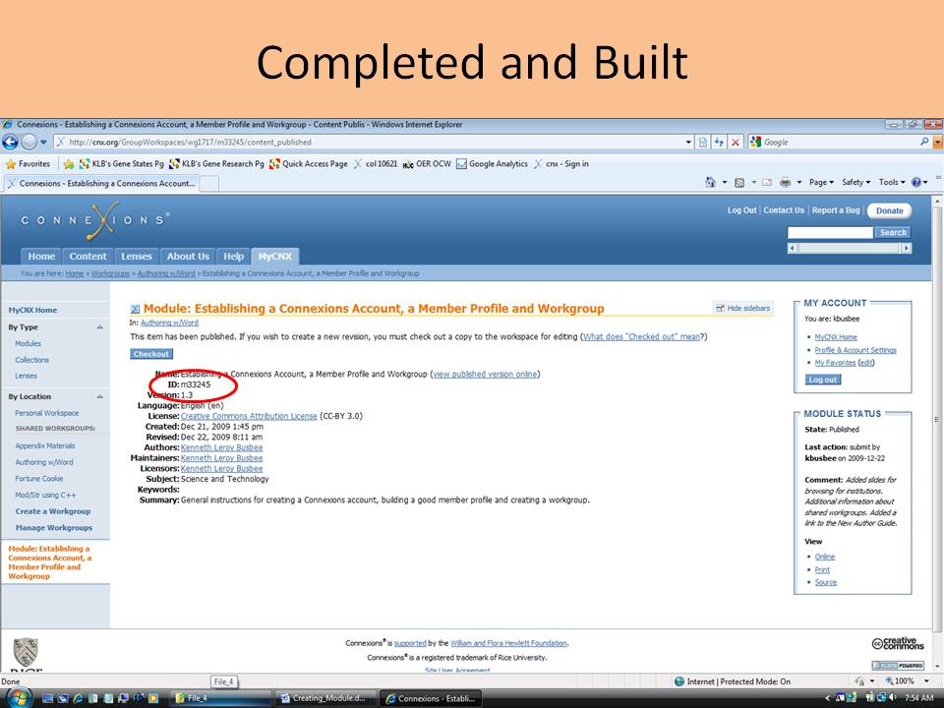The height and width of the screenshot is (708, 944).
Task: Click the status bar security lock icon
Action: (x=859, y=681)
